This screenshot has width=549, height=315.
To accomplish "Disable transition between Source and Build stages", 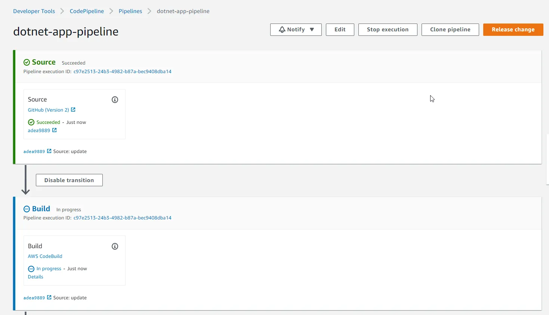I will click(x=69, y=180).
